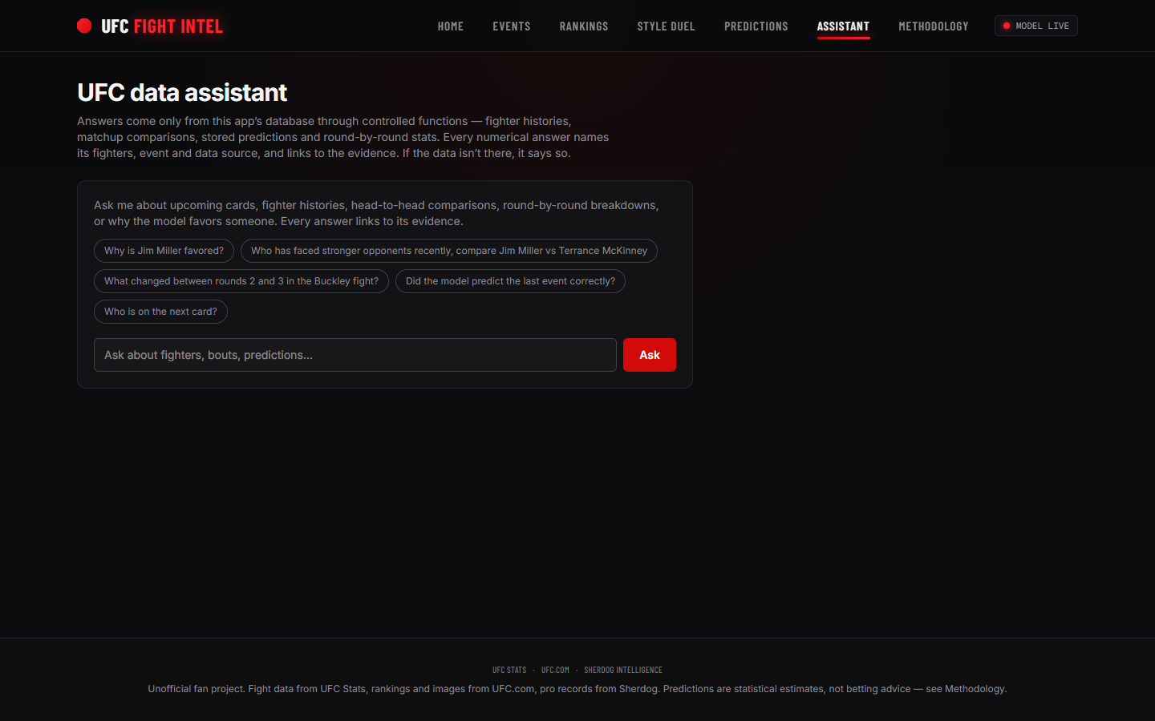1155x721 pixels.
Task: Open the Style Duel section
Action: [x=667, y=26]
